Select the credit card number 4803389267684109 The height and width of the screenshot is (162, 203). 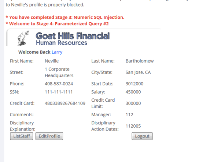pyautogui.click(x=65, y=103)
